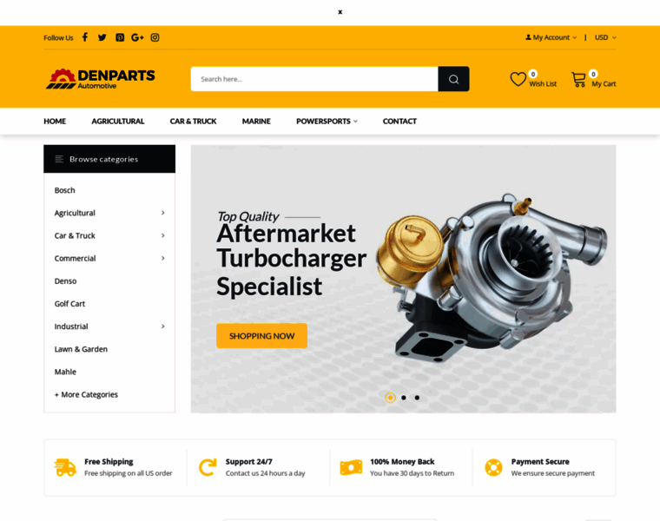This screenshot has width=660, height=521.
Task: Click the Payment Secure lifebuoy icon
Action: coord(494,467)
